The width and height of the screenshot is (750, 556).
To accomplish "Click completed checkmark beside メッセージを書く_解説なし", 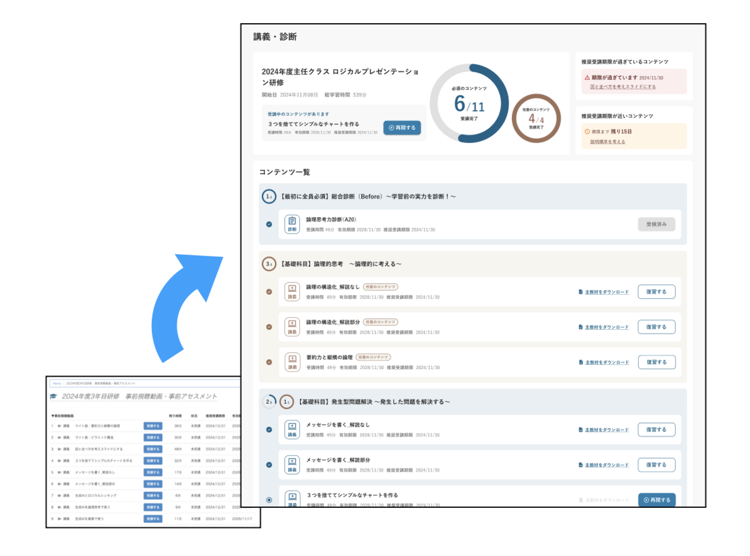I will click(269, 430).
